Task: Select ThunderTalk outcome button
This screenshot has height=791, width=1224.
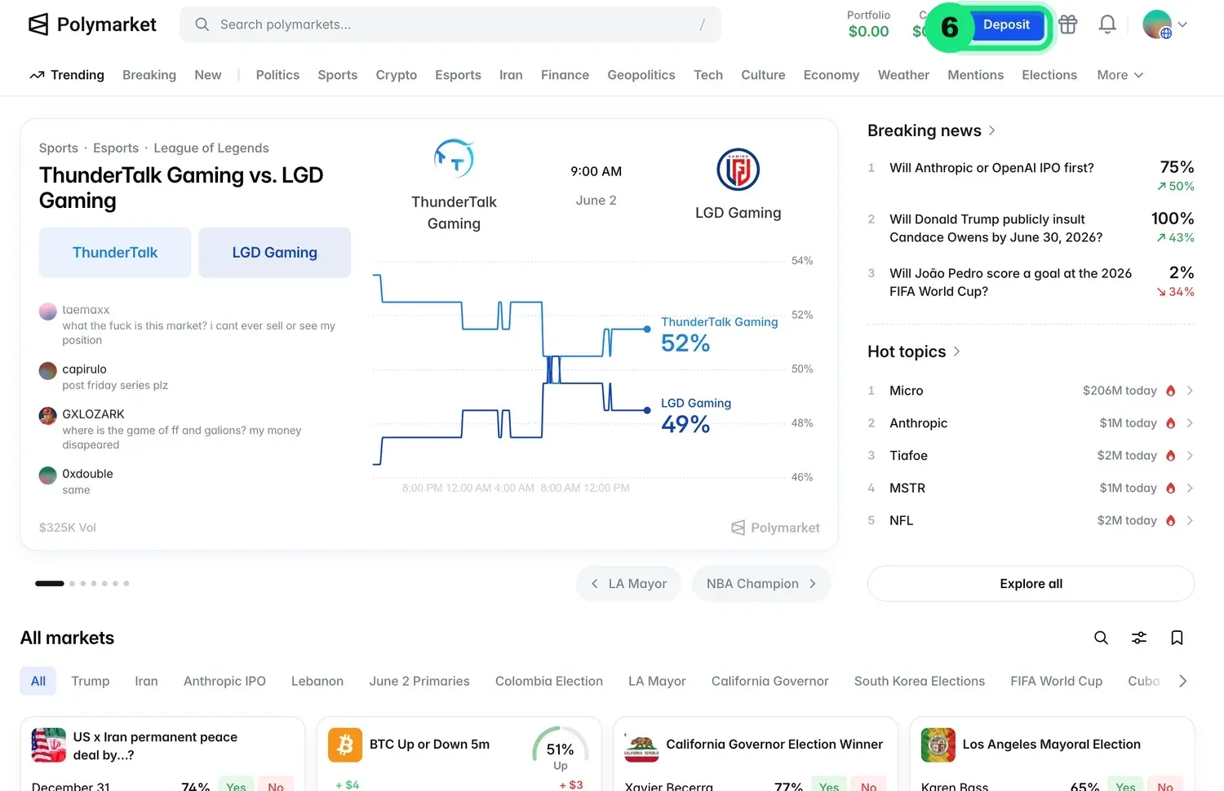Action: click(x=115, y=253)
